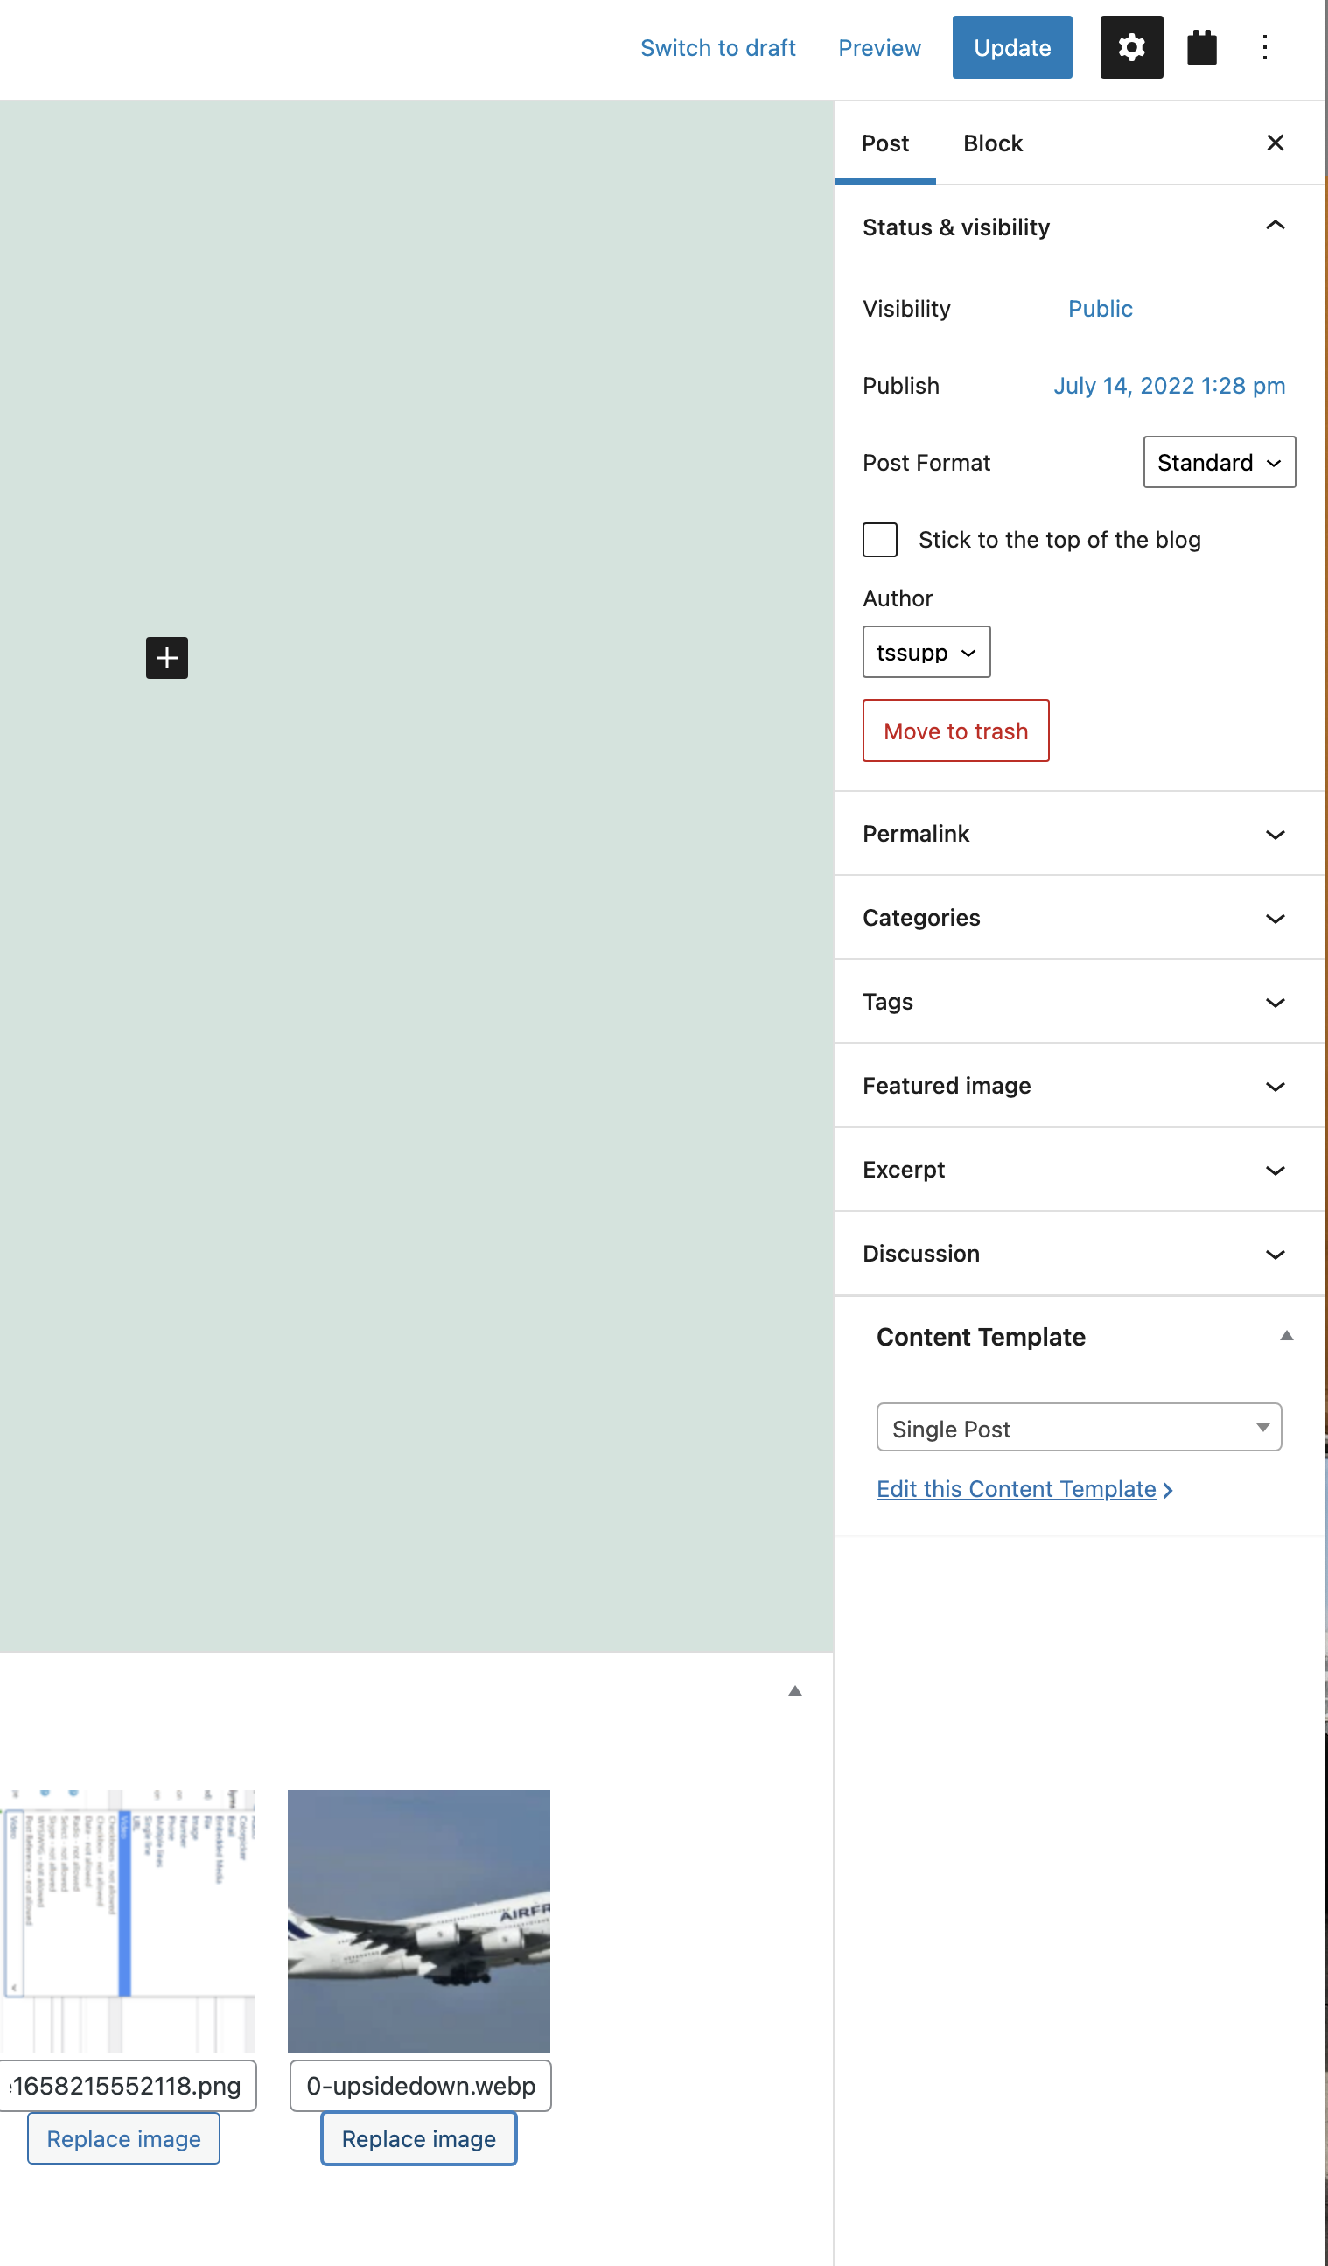This screenshot has height=2266, width=1328.
Task: Open the Author tssupp dropdown
Action: pos(926,652)
